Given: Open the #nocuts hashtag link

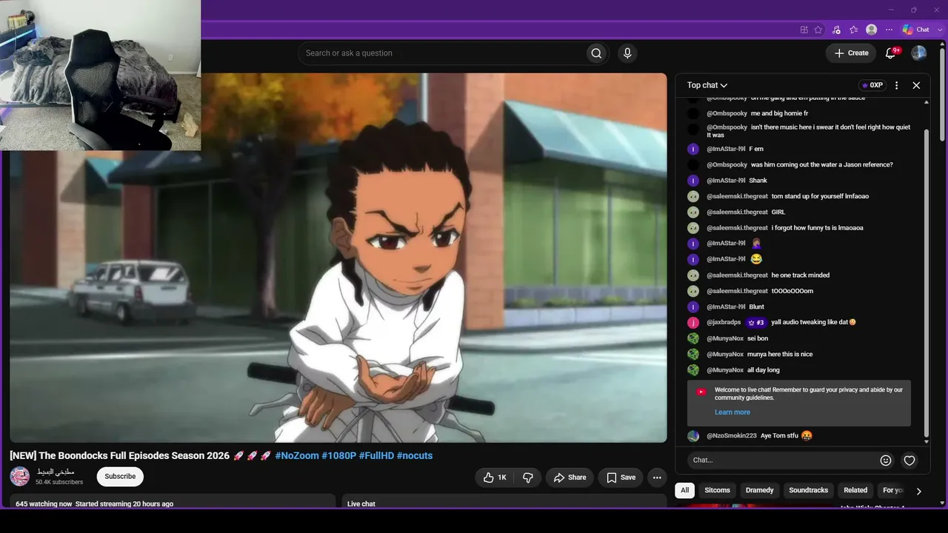Looking at the screenshot, I should (x=415, y=456).
